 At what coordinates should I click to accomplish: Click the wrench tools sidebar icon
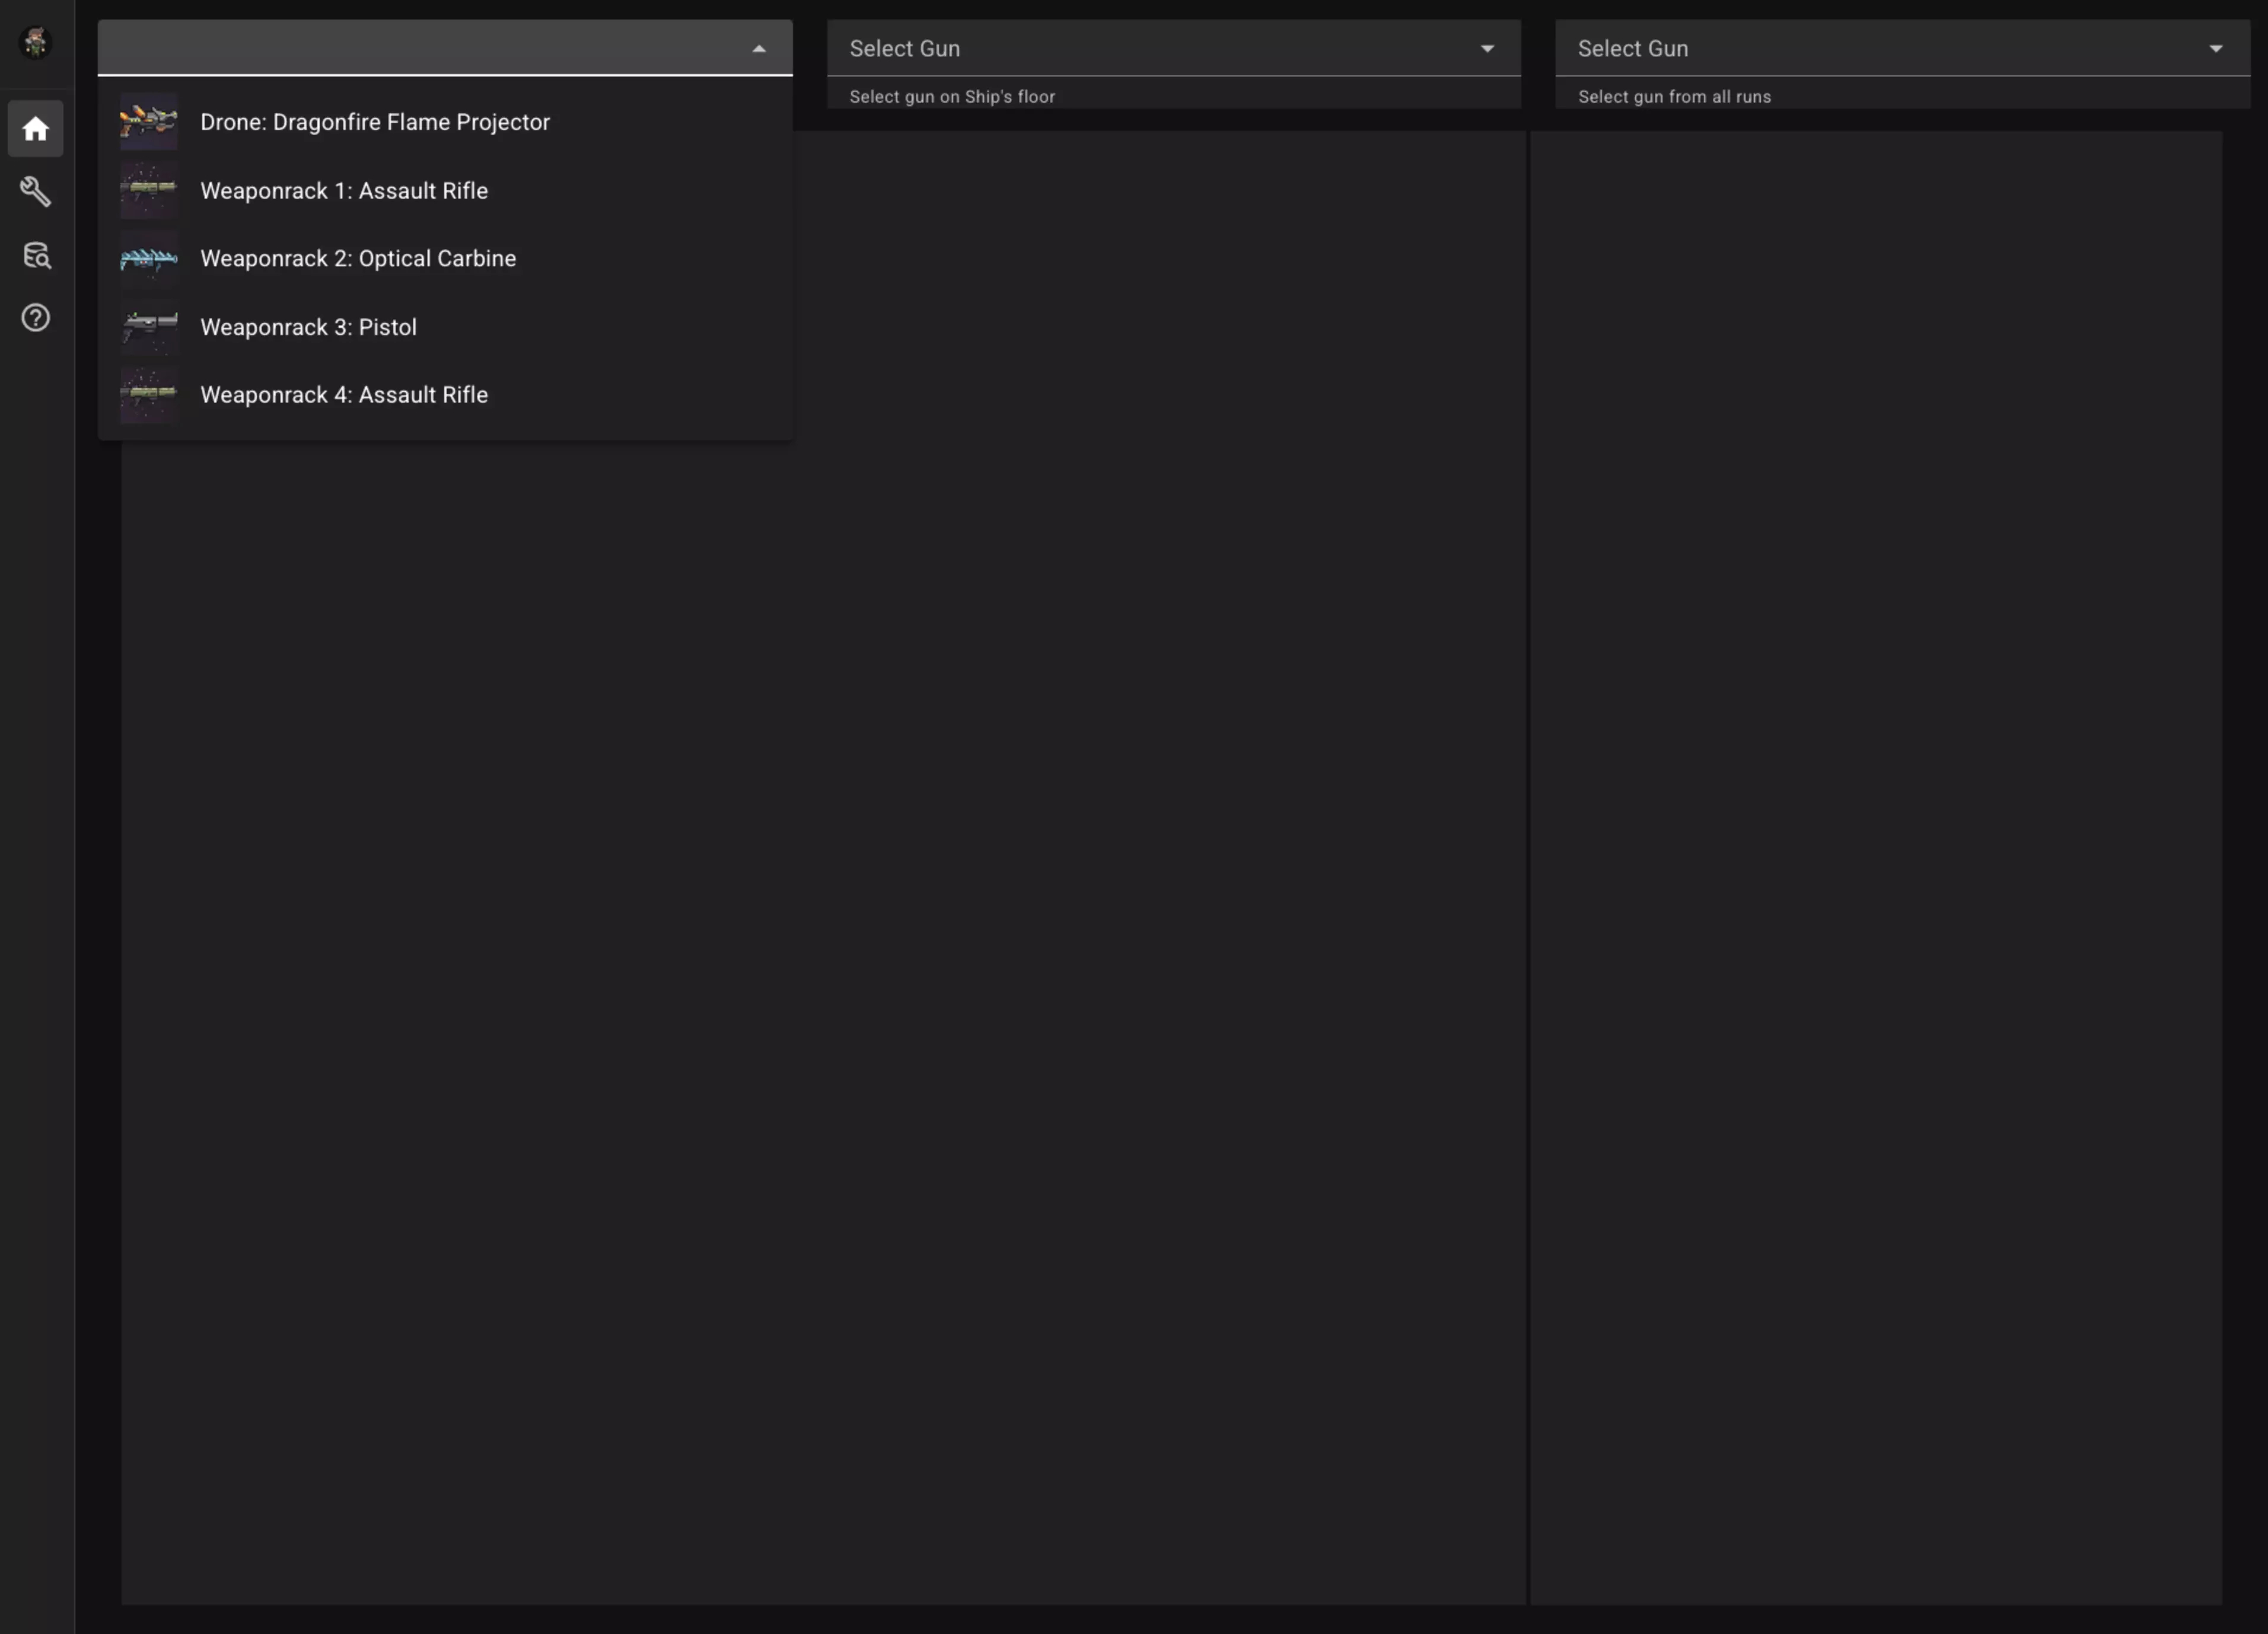click(36, 192)
